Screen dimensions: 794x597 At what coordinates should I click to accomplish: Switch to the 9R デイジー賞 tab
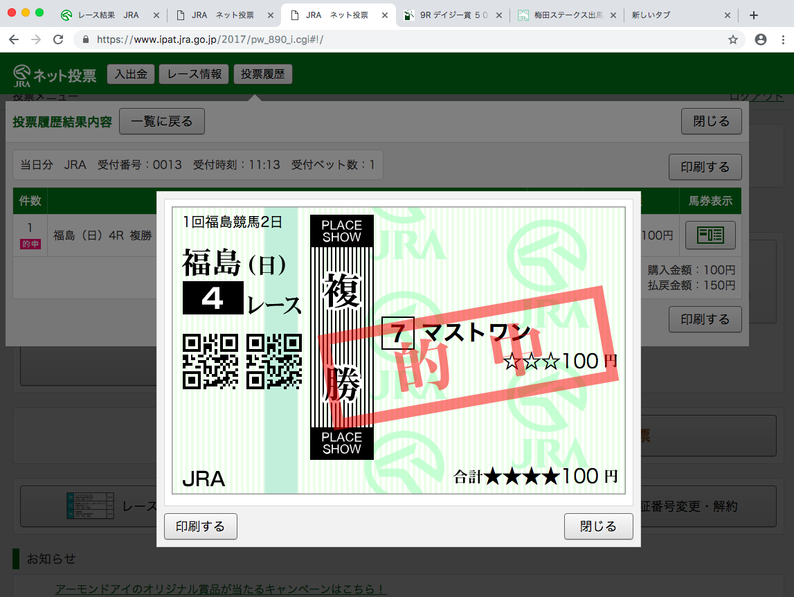click(x=452, y=15)
